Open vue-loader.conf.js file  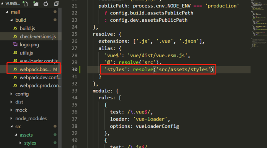coord(39,60)
